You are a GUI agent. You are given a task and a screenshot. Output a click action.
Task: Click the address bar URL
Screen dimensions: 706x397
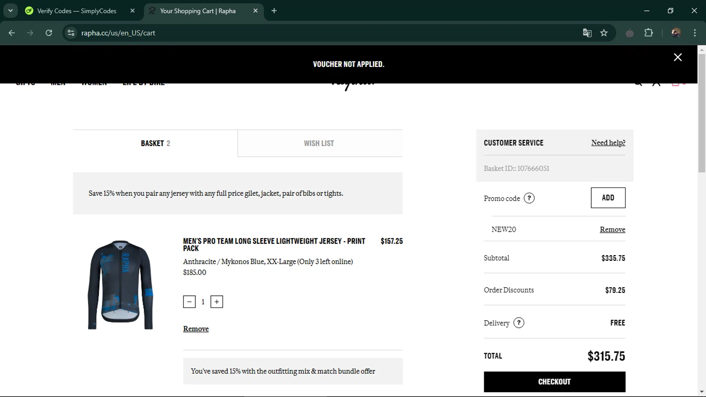tap(118, 33)
